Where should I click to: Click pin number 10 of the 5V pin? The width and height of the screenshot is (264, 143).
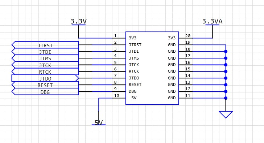click(x=116, y=96)
